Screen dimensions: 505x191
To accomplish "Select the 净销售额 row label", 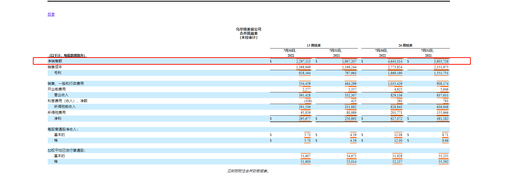I will click(x=55, y=61).
